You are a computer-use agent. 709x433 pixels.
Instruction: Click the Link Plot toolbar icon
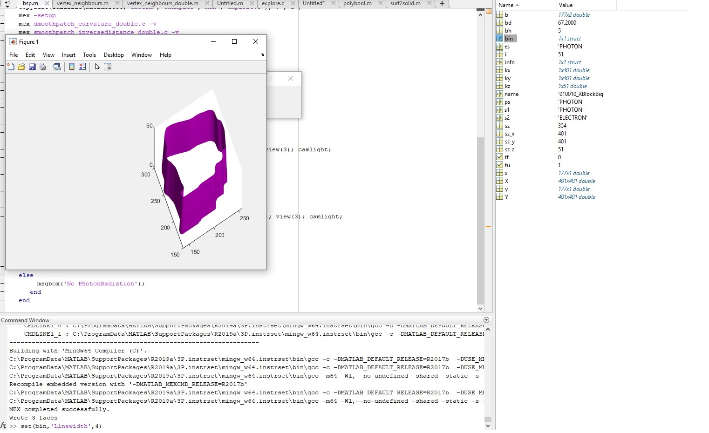pyautogui.click(x=57, y=67)
